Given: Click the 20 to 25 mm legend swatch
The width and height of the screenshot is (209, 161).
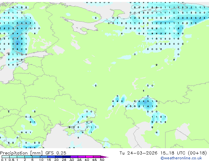Looking at the screenshot, I should click(x=59, y=157).
